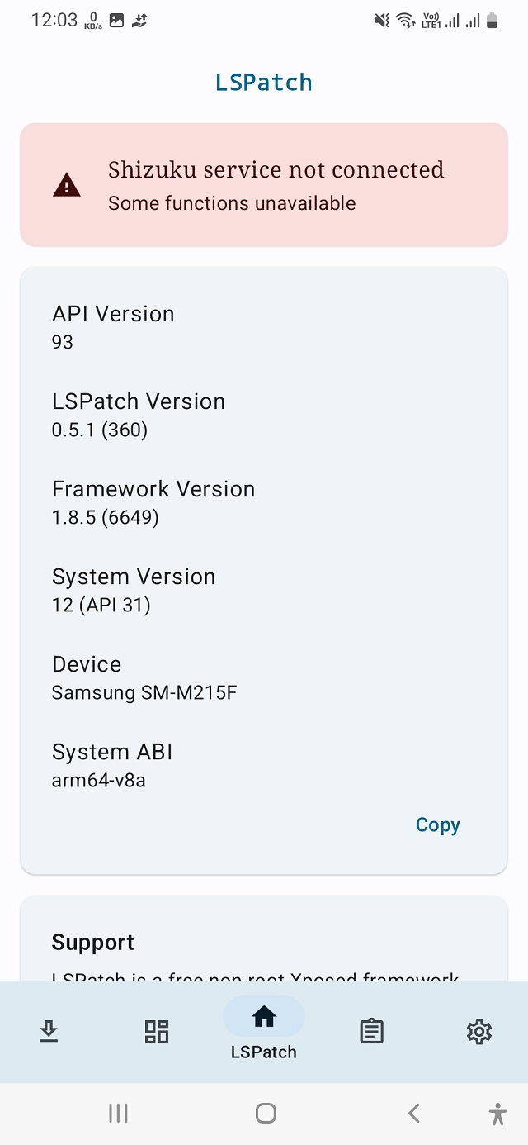
Task: Tap the accessibility shortcut icon
Action: tap(497, 1114)
